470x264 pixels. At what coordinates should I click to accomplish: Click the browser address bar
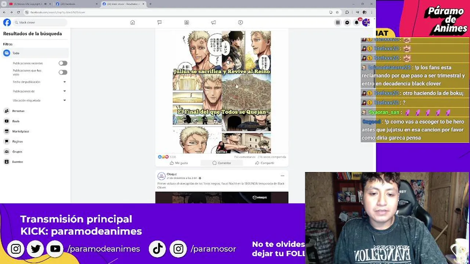tap(176, 12)
